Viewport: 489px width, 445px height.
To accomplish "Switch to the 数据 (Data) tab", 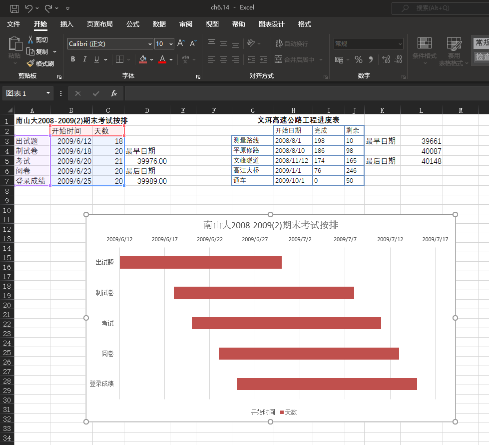I will click(x=159, y=24).
